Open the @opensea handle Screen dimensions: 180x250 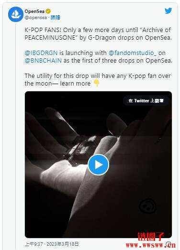[35, 17]
